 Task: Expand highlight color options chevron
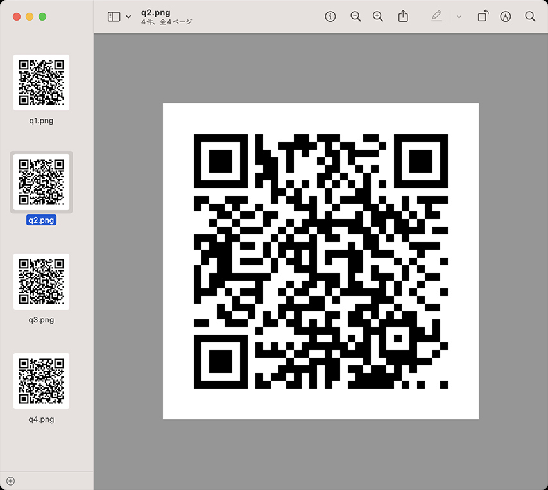(459, 17)
